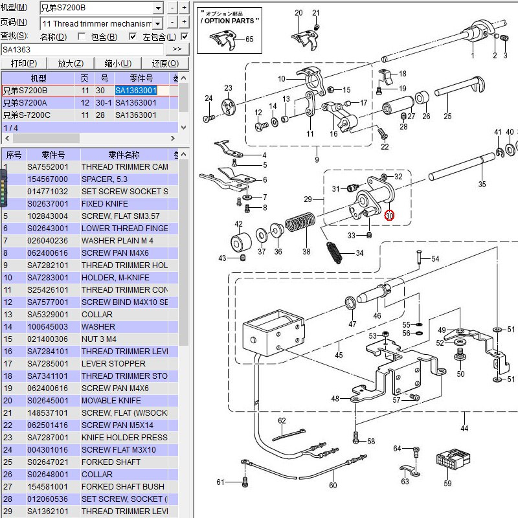
Task: Enable the 包含(B) checkbox
Action: click(x=81, y=36)
